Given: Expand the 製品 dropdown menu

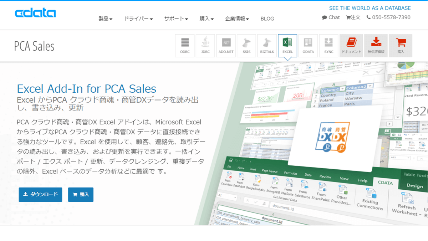Looking at the screenshot, I should coord(106,19).
